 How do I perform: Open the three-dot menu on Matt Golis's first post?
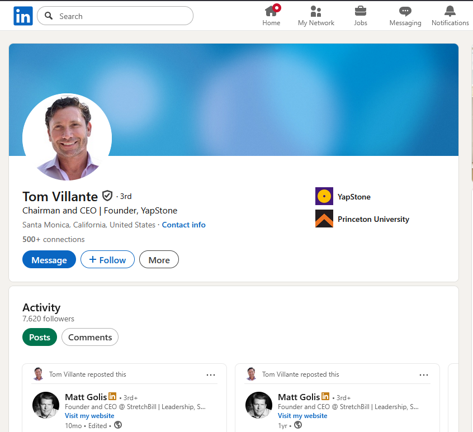(211, 375)
